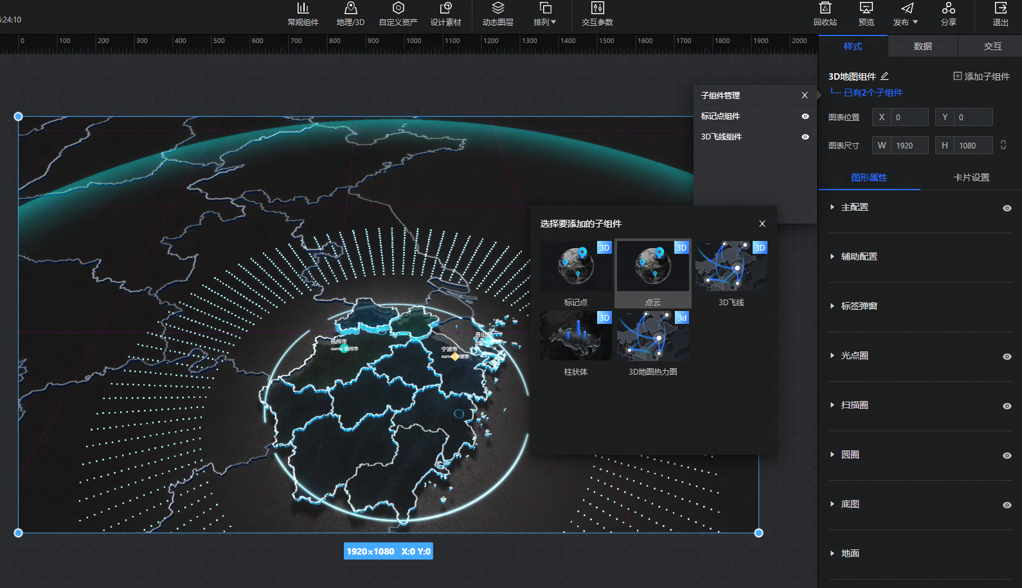This screenshot has height=588, width=1022.
Task: Select the 柱状体 sub-component thumbnail
Action: click(x=575, y=337)
